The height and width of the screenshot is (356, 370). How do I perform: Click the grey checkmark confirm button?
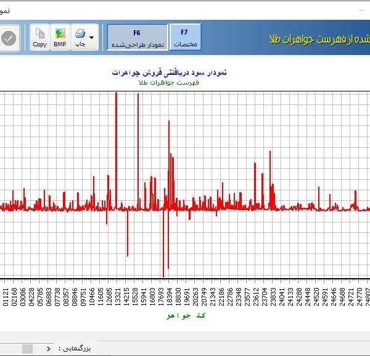click(9, 38)
